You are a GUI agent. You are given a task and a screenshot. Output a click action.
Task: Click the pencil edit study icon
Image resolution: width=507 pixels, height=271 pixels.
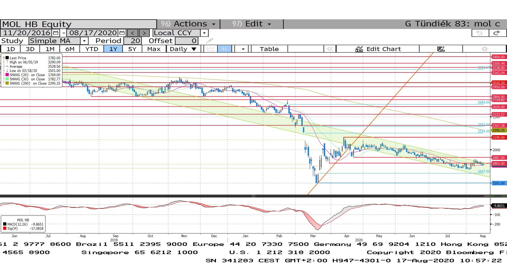(210, 41)
